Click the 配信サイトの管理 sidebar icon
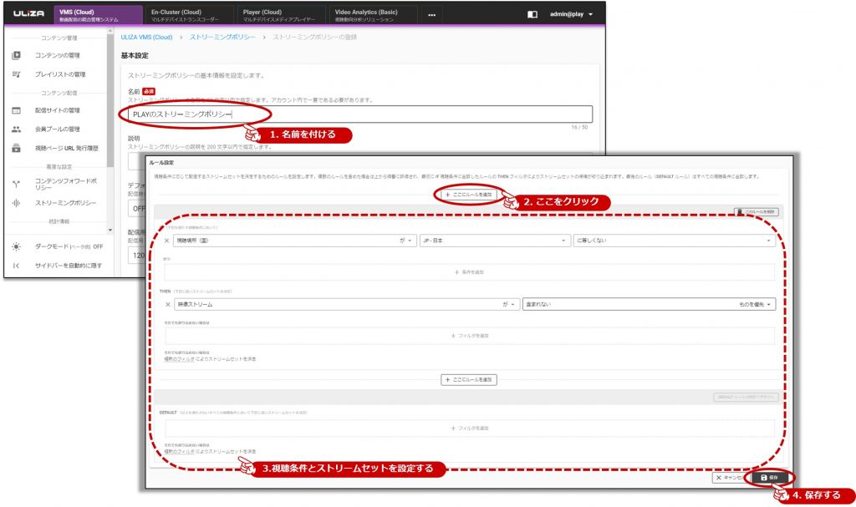The width and height of the screenshot is (856, 507). click(x=16, y=110)
